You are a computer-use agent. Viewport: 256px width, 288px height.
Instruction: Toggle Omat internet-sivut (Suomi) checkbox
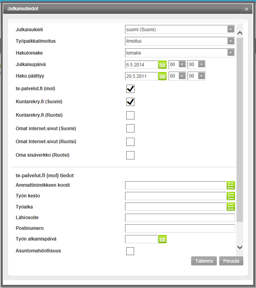coord(130,129)
